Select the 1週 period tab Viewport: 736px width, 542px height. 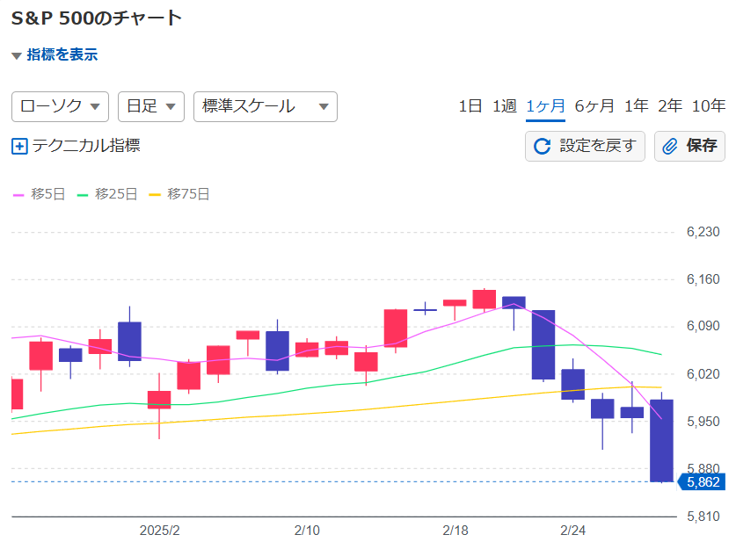[505, 106]
